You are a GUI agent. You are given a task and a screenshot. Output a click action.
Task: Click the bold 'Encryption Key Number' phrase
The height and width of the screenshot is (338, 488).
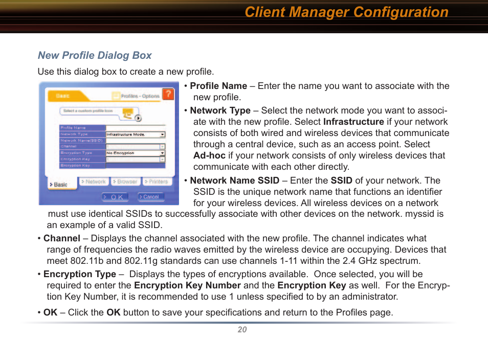click(187, 285)
